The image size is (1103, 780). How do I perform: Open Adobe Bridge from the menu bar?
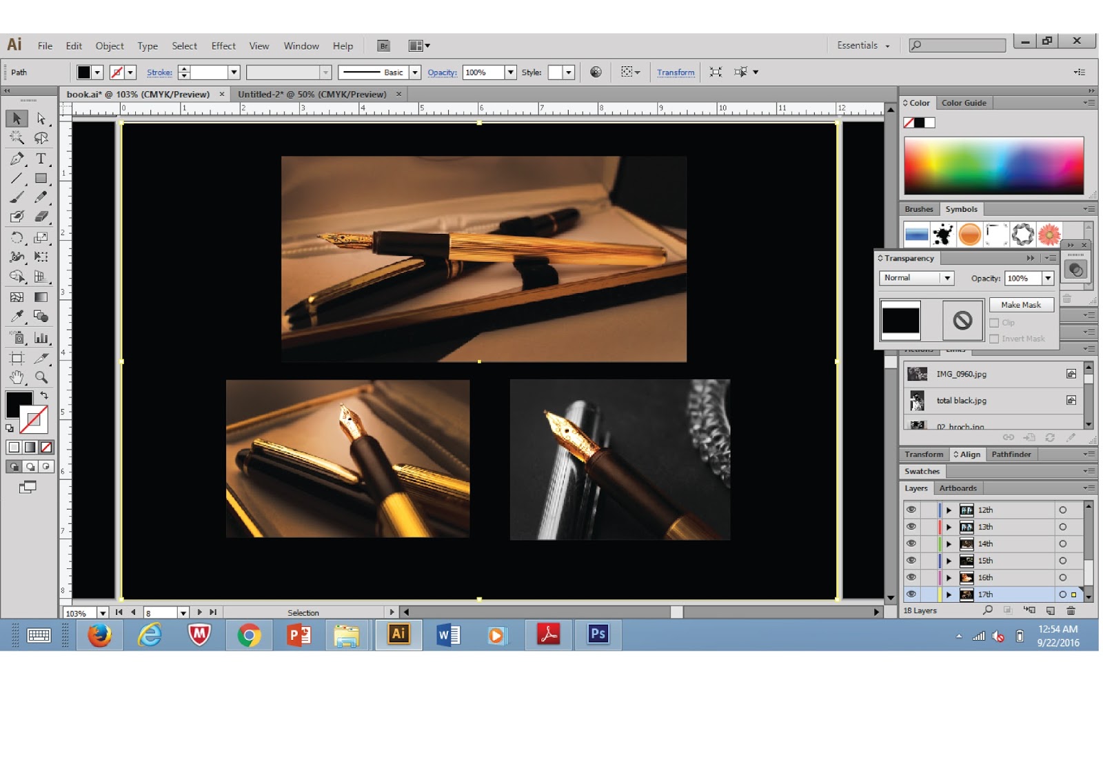click(384, 46)
